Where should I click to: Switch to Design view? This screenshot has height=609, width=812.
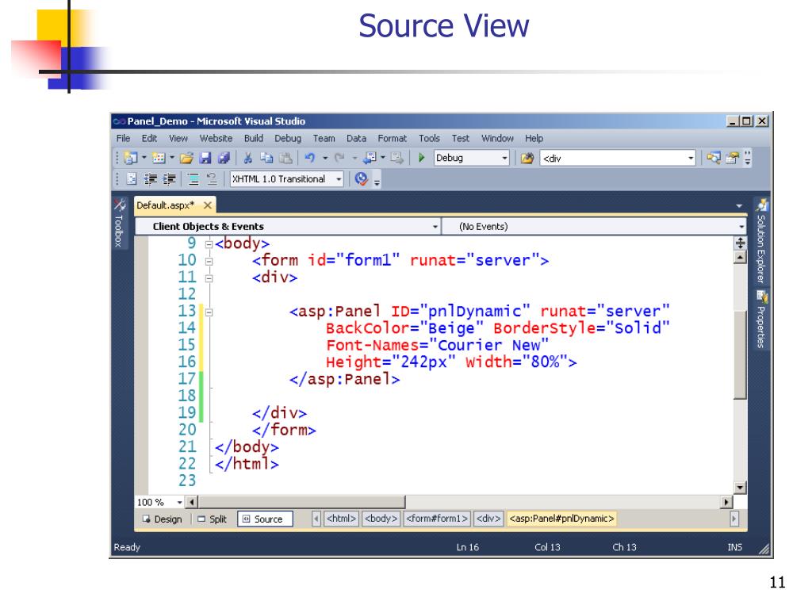[162, 519]
